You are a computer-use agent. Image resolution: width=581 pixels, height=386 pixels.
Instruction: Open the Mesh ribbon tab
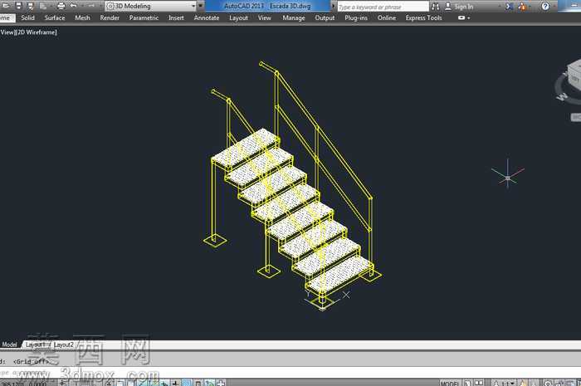click(x=82, y=17)
